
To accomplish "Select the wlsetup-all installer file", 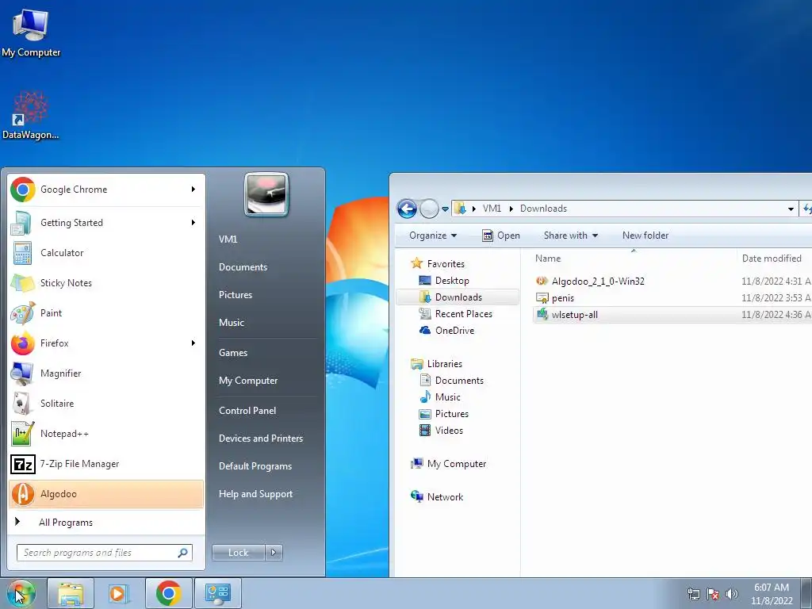I will point(575,315).
